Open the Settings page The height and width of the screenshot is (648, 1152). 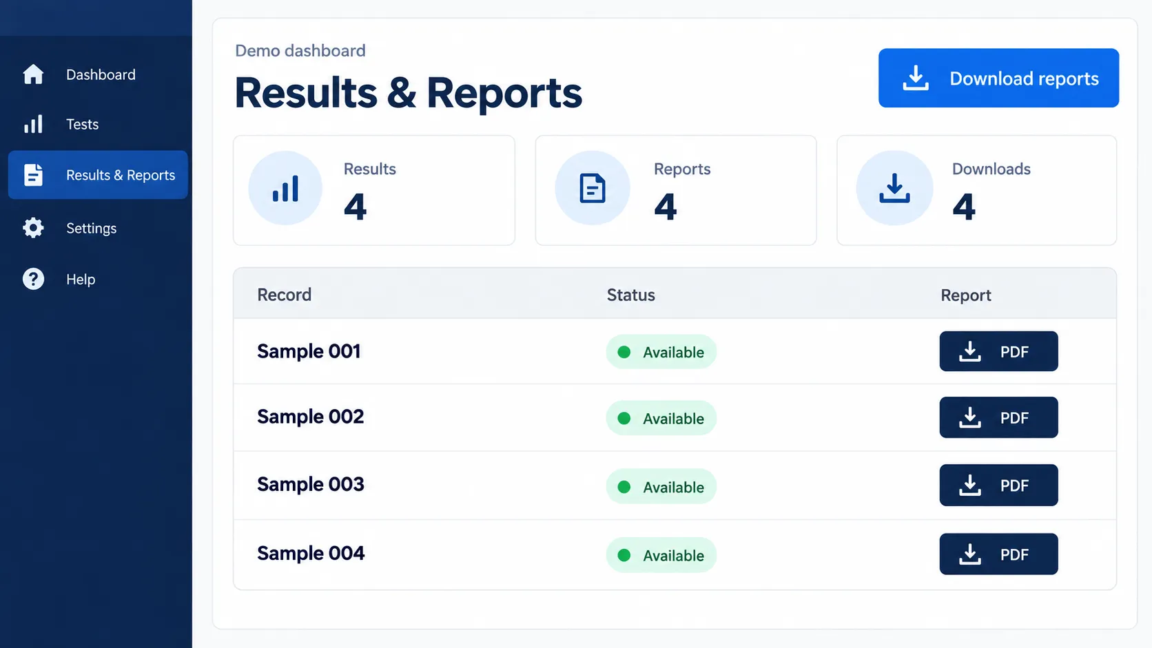coord(98,228)
